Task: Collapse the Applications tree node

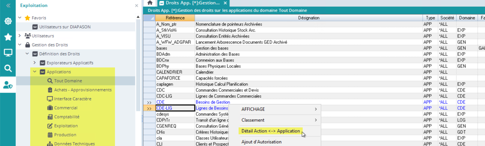Action: point(35,72)
